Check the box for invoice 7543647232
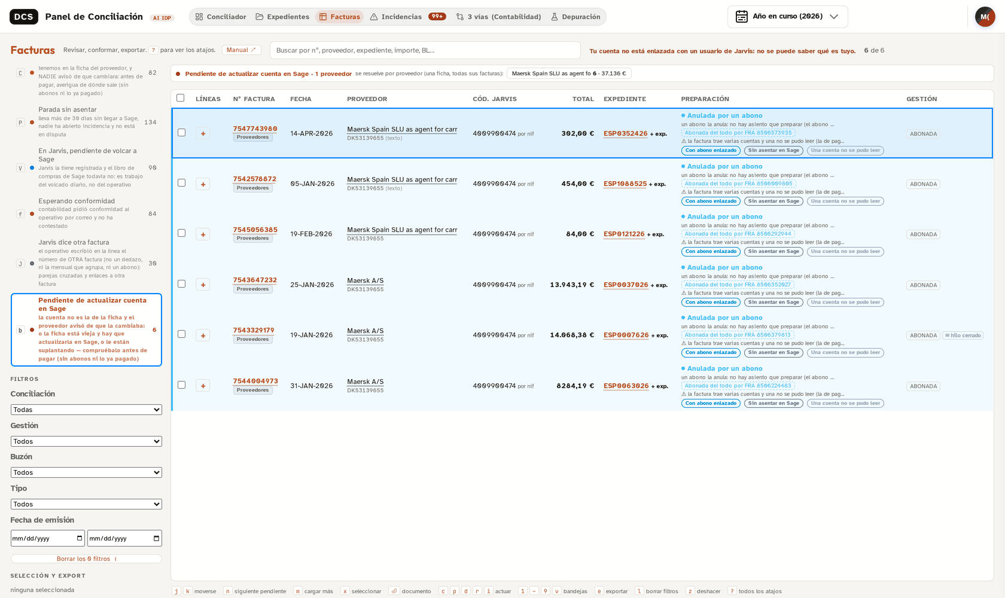 181,284
